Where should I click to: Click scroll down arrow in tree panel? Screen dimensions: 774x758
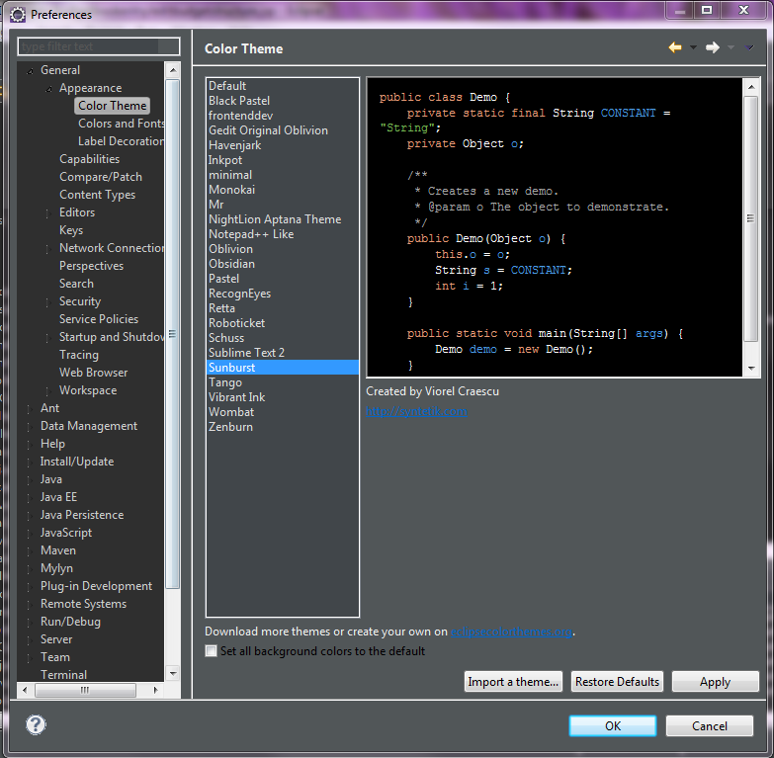172,673
